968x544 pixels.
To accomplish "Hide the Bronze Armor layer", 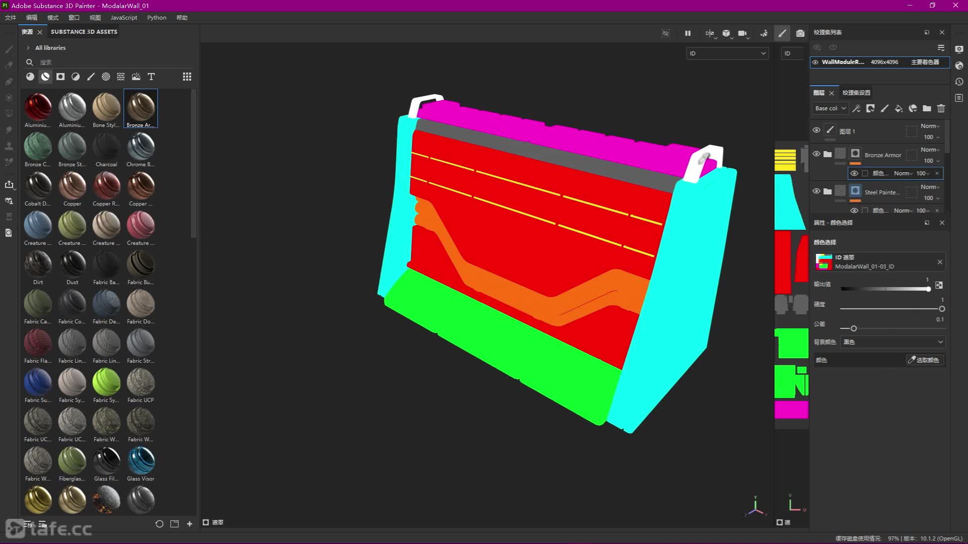I will (x=816, y=154).
